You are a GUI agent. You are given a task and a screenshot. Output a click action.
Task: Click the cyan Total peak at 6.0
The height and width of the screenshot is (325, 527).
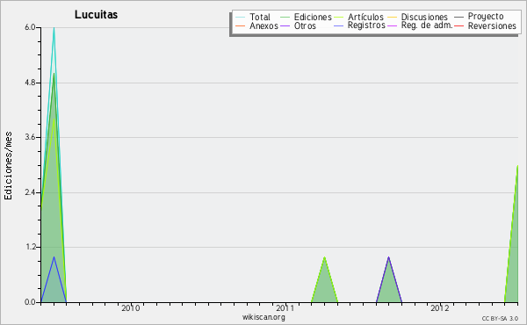click(54, 28)
